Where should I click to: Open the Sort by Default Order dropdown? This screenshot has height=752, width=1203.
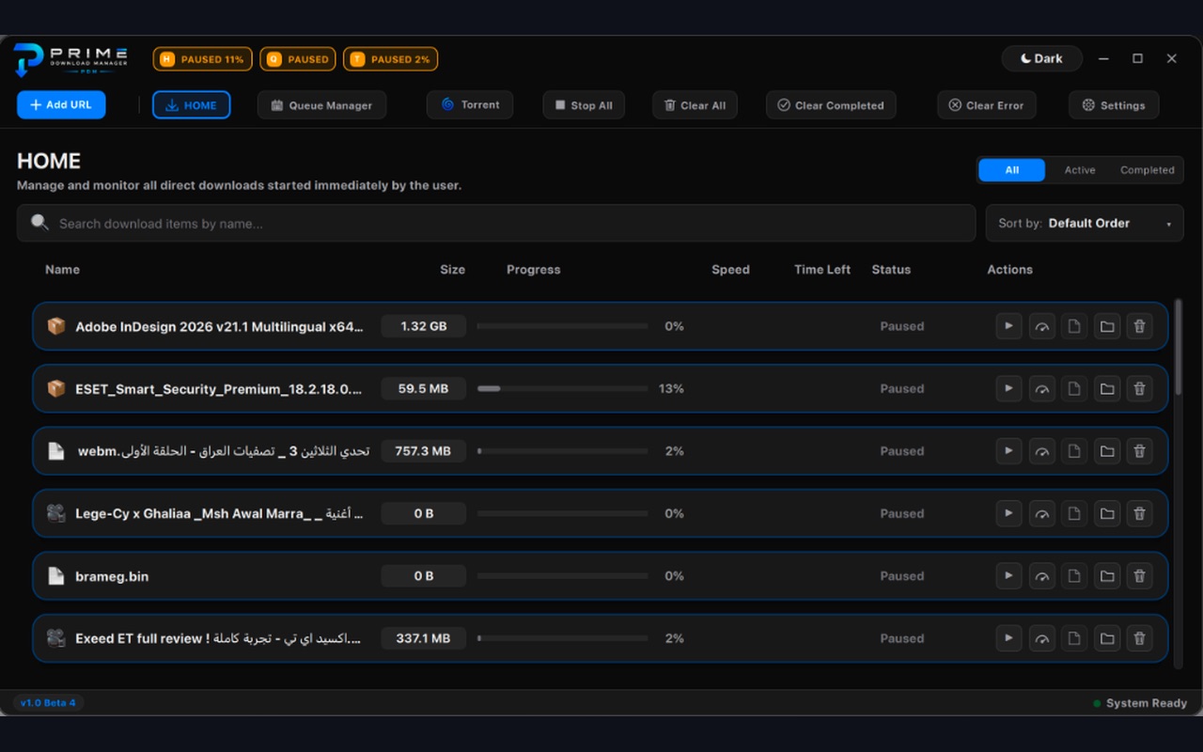pyautogui.click(x=1085, y=224)
